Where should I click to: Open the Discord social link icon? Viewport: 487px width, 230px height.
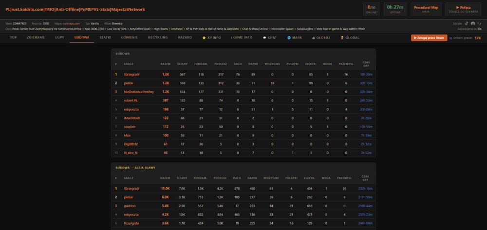473,23
